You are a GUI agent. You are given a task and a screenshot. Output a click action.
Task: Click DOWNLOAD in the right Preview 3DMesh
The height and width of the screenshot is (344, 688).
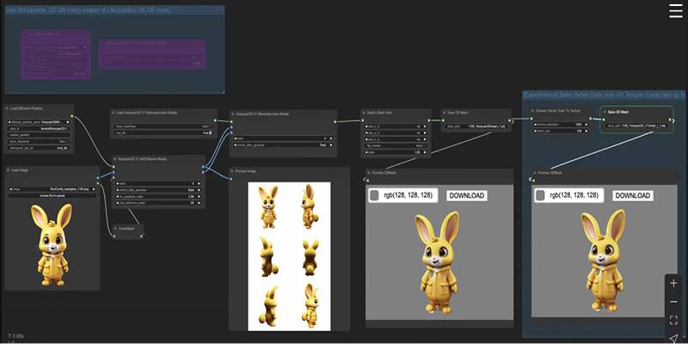632,196
